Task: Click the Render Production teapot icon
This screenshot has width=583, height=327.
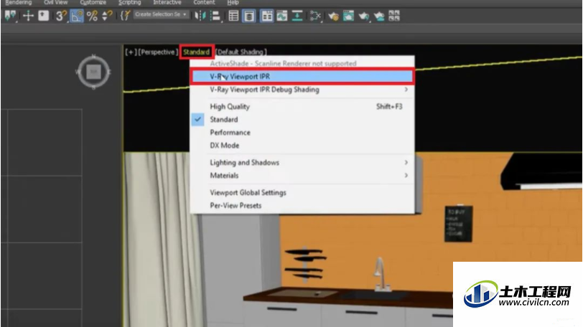Action: [363, 16]
